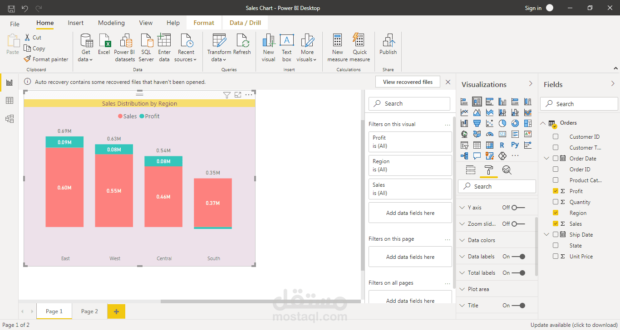Open the Data / Drill tab

pyautogui.click(x=245, y=23)
